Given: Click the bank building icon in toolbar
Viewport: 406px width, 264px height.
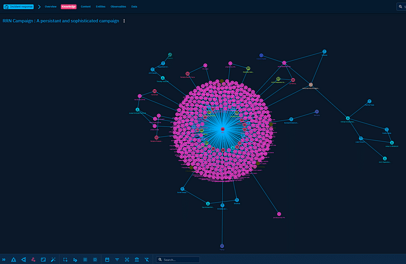Looking at the screenshot, I should click(137, 260).
